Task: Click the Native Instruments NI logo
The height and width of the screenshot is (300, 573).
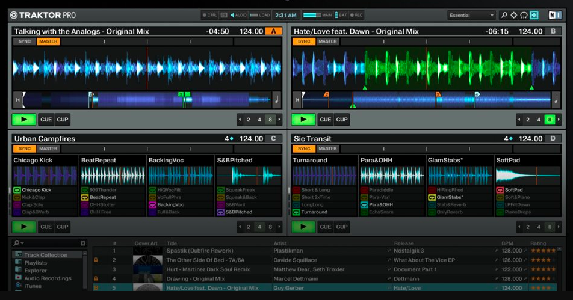Action: (x=555, y=15)
